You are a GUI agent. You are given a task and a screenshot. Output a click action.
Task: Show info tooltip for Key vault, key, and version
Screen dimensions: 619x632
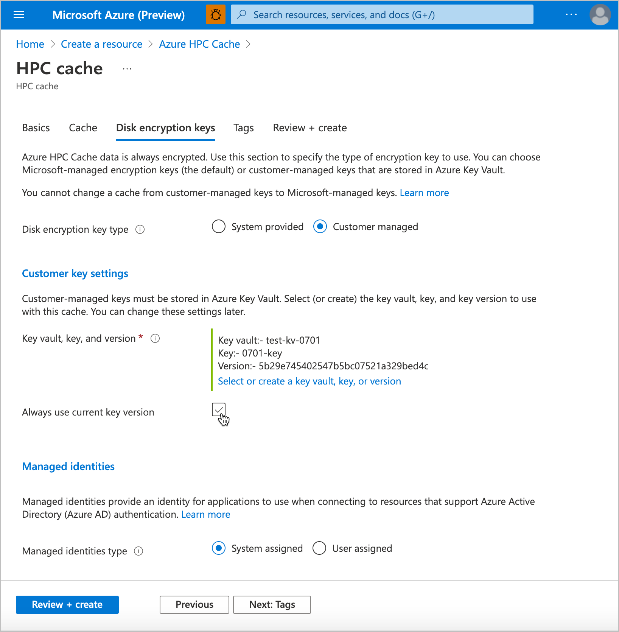(155, 338)
